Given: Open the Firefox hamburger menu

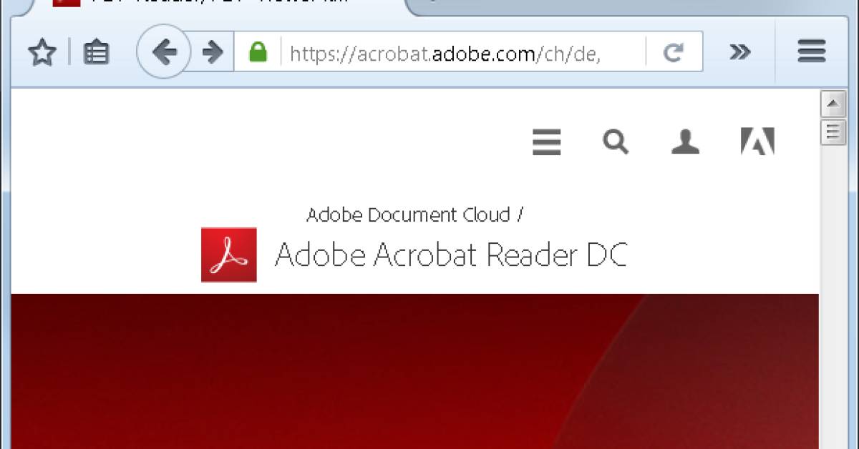Looking at the screenshot, I should tap(812, 51).
